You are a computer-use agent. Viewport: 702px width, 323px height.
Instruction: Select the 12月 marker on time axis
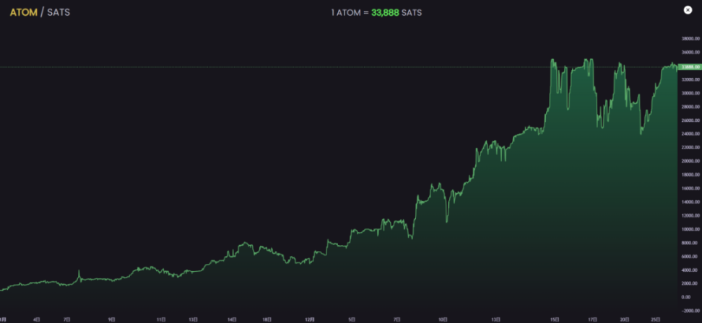tap(309, 318)
